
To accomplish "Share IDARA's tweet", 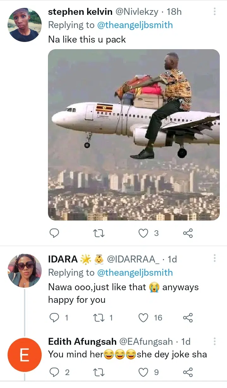I will click(x=188, y=318).
